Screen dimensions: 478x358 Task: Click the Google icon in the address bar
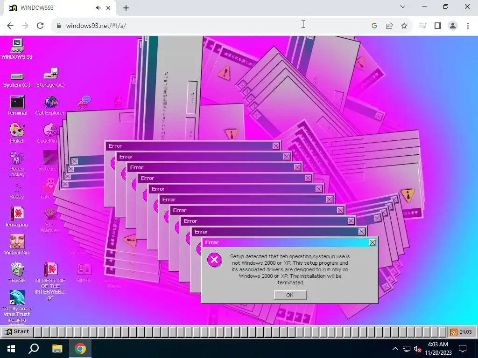tap(374, 26)
